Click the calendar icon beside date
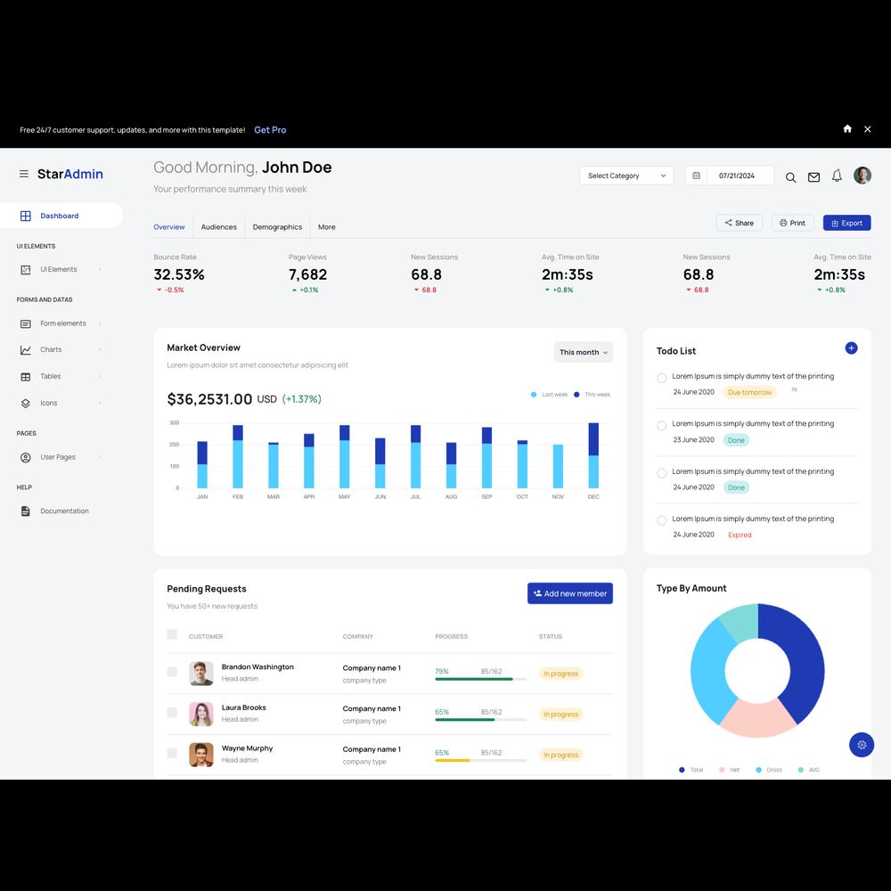The width and height of the screenshot is (891, 891). click(x=697, y=176)
